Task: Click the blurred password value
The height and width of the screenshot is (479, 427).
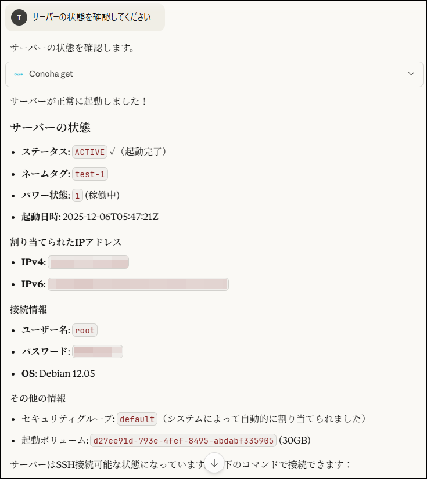Action: (98, 352)
